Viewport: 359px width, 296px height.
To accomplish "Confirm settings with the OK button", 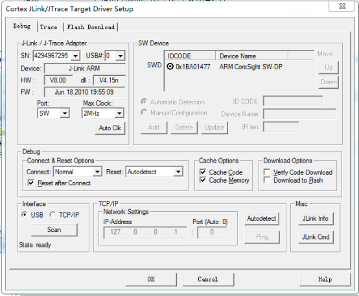I will pyautogui.click(x=151, y=279).
